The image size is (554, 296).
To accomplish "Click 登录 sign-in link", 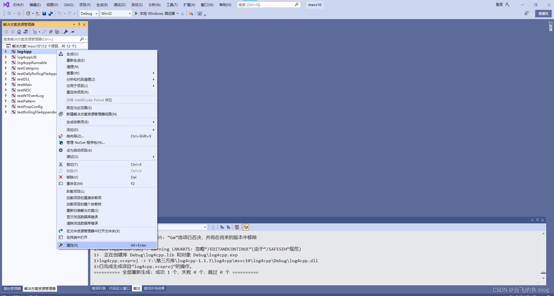I will (499, 5).
